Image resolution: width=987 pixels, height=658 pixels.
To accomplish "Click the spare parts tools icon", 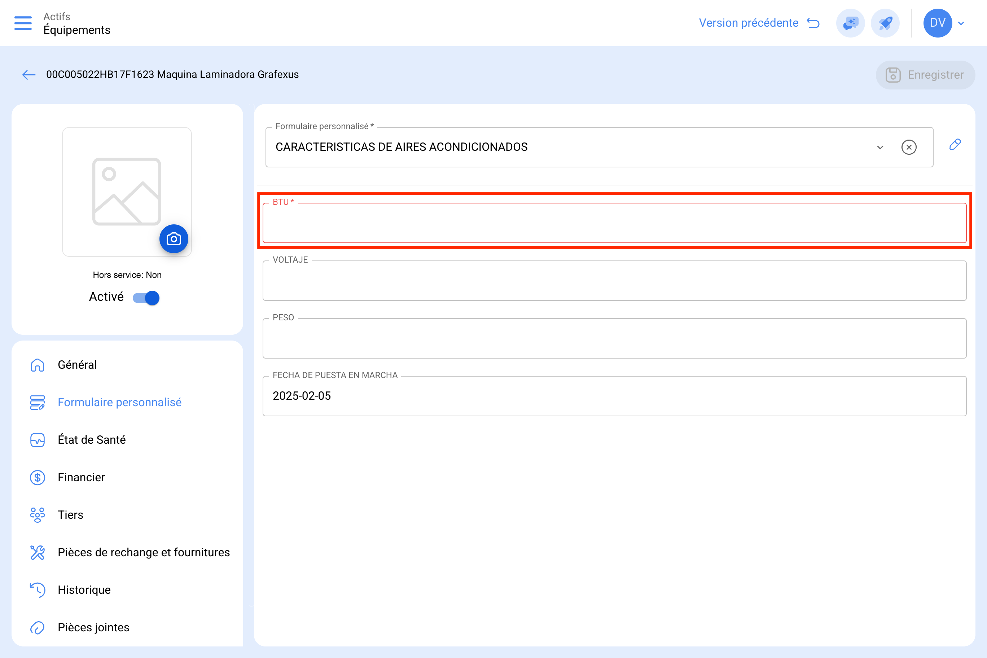I will (38, 553).
